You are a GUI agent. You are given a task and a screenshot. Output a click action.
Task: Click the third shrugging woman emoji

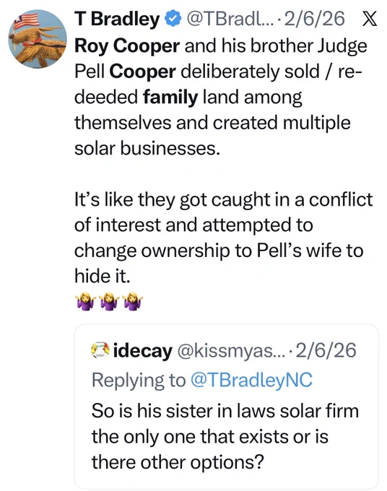(133, 301)
